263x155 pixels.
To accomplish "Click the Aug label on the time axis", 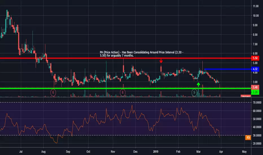I will point(43,152).
